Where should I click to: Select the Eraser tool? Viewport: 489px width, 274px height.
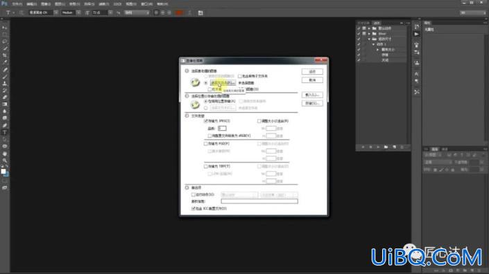pyautogui.click(x=5, y=98)
